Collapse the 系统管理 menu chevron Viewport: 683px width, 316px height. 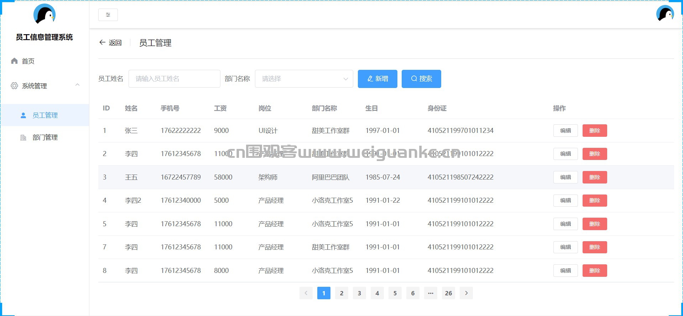click(x=77, y=85)
